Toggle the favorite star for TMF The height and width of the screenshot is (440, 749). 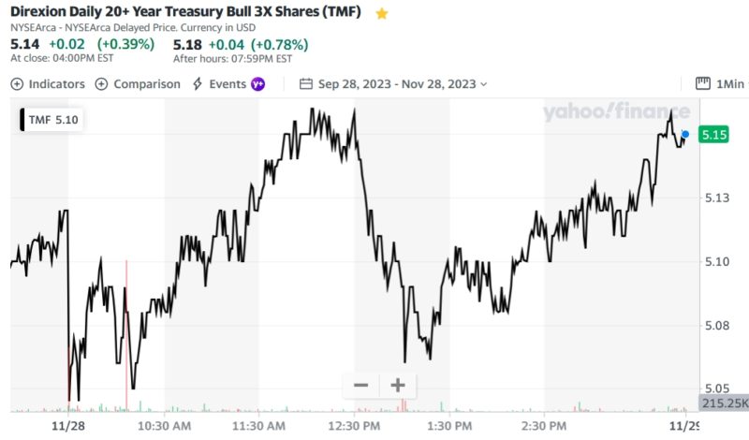click(382, 14)
